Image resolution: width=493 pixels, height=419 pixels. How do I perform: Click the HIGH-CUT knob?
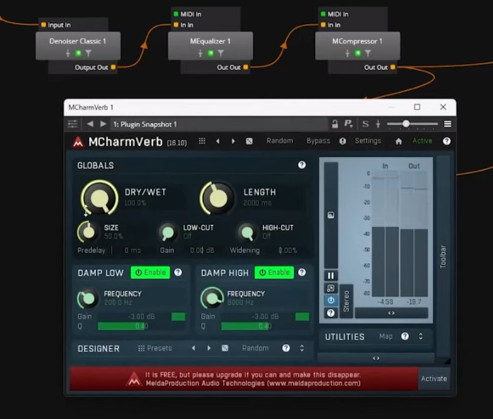coord(247,233)
